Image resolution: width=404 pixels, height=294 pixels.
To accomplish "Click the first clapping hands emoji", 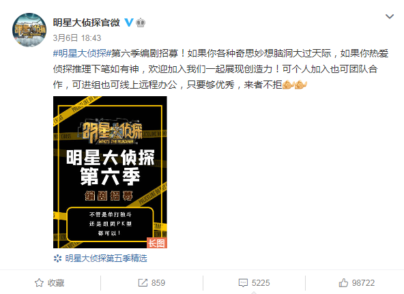I will click(x=288, y=85).
